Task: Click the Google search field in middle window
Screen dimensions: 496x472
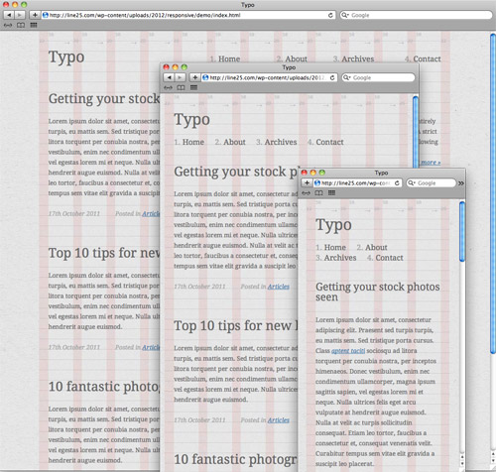Action: click(378, 77)
